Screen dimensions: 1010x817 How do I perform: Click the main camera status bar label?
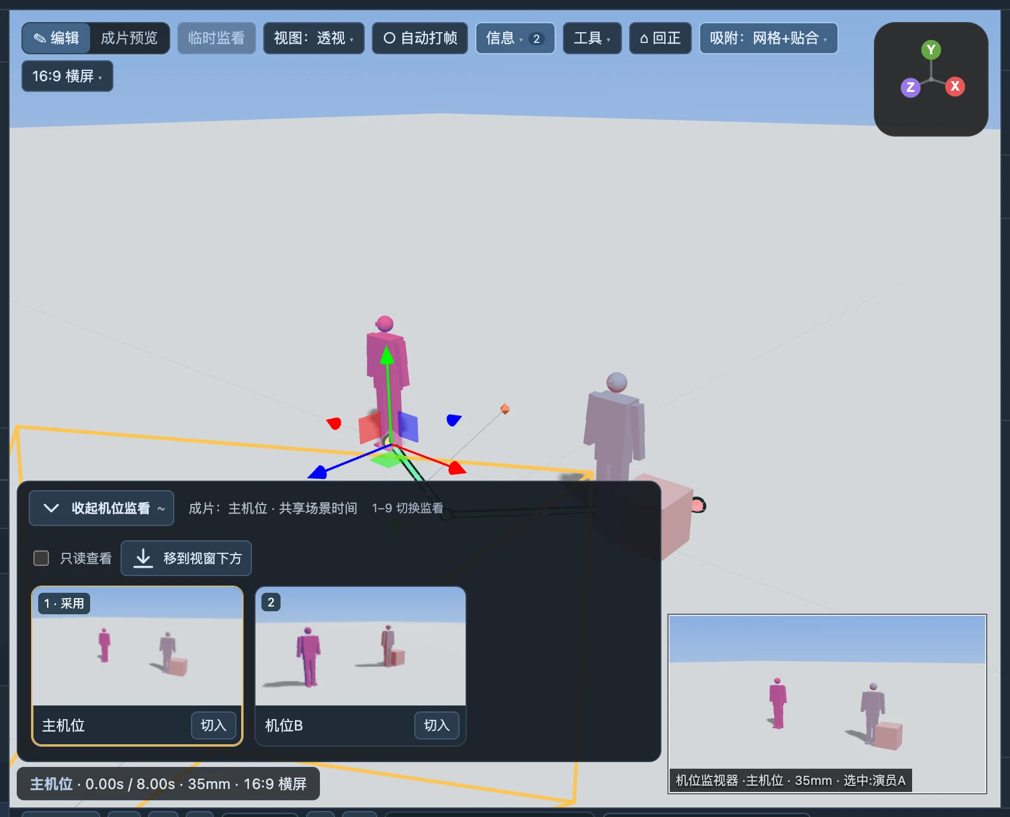(x=168, y=784)
